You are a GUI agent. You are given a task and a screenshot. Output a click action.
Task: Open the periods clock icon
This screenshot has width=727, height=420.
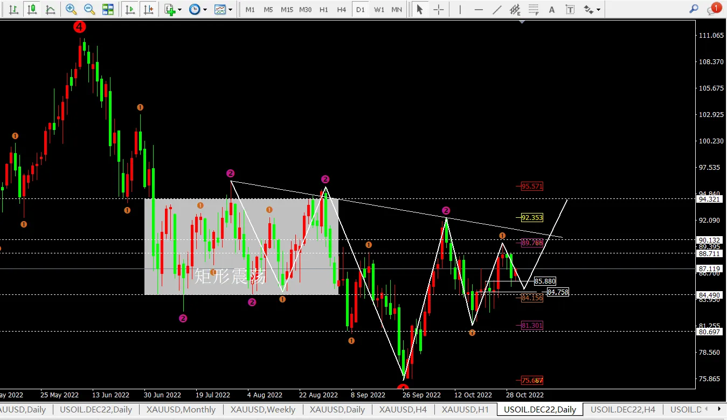(x=195, y=9)
